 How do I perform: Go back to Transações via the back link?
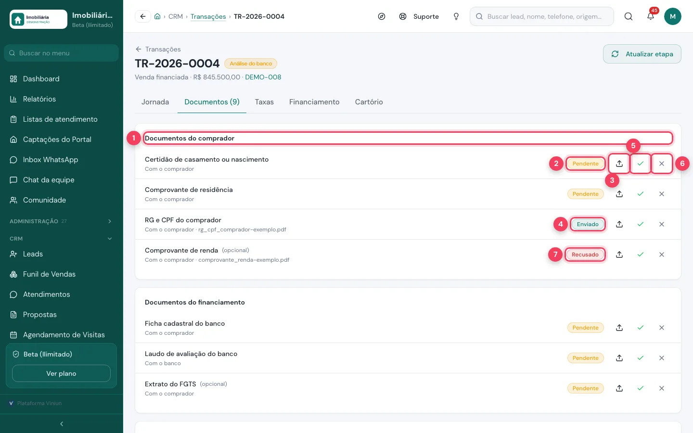coord(158,49)
